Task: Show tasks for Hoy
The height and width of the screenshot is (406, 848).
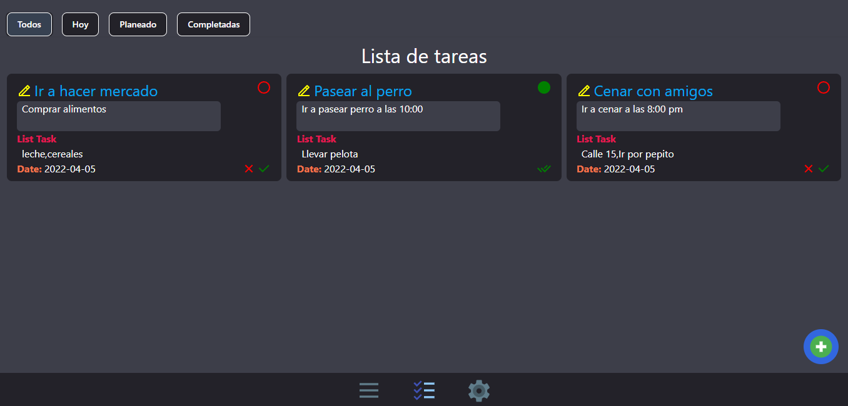Action: (80, 24)
